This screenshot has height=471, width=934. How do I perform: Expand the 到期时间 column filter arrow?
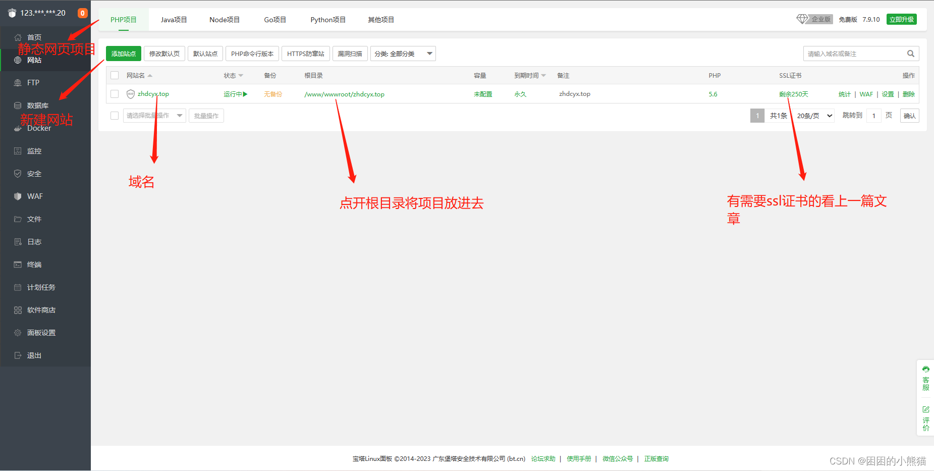pos(543,76)
